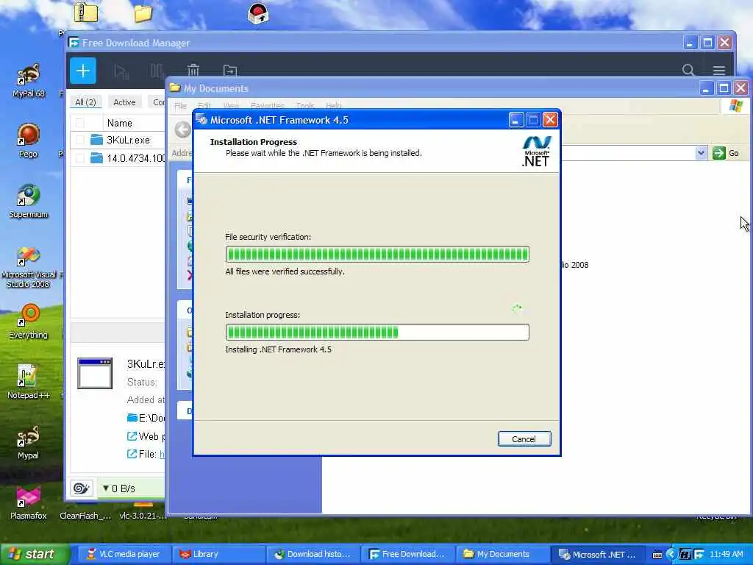Switch to Library taskbar button
The height and width of the screenshot is (565, 753).
[x=218, y=554]
